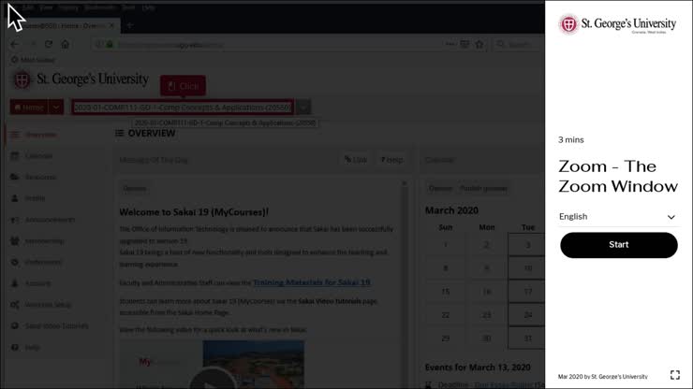Viewport: 693px width, 389px height.
Task: Open the English language dropdown
Action: pos(617,217)
